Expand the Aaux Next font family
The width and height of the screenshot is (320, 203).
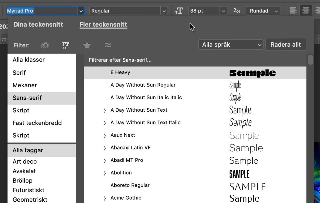(x=105, y=135)
